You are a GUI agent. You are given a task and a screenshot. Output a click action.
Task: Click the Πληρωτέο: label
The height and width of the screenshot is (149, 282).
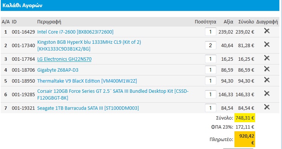[221, 140]
